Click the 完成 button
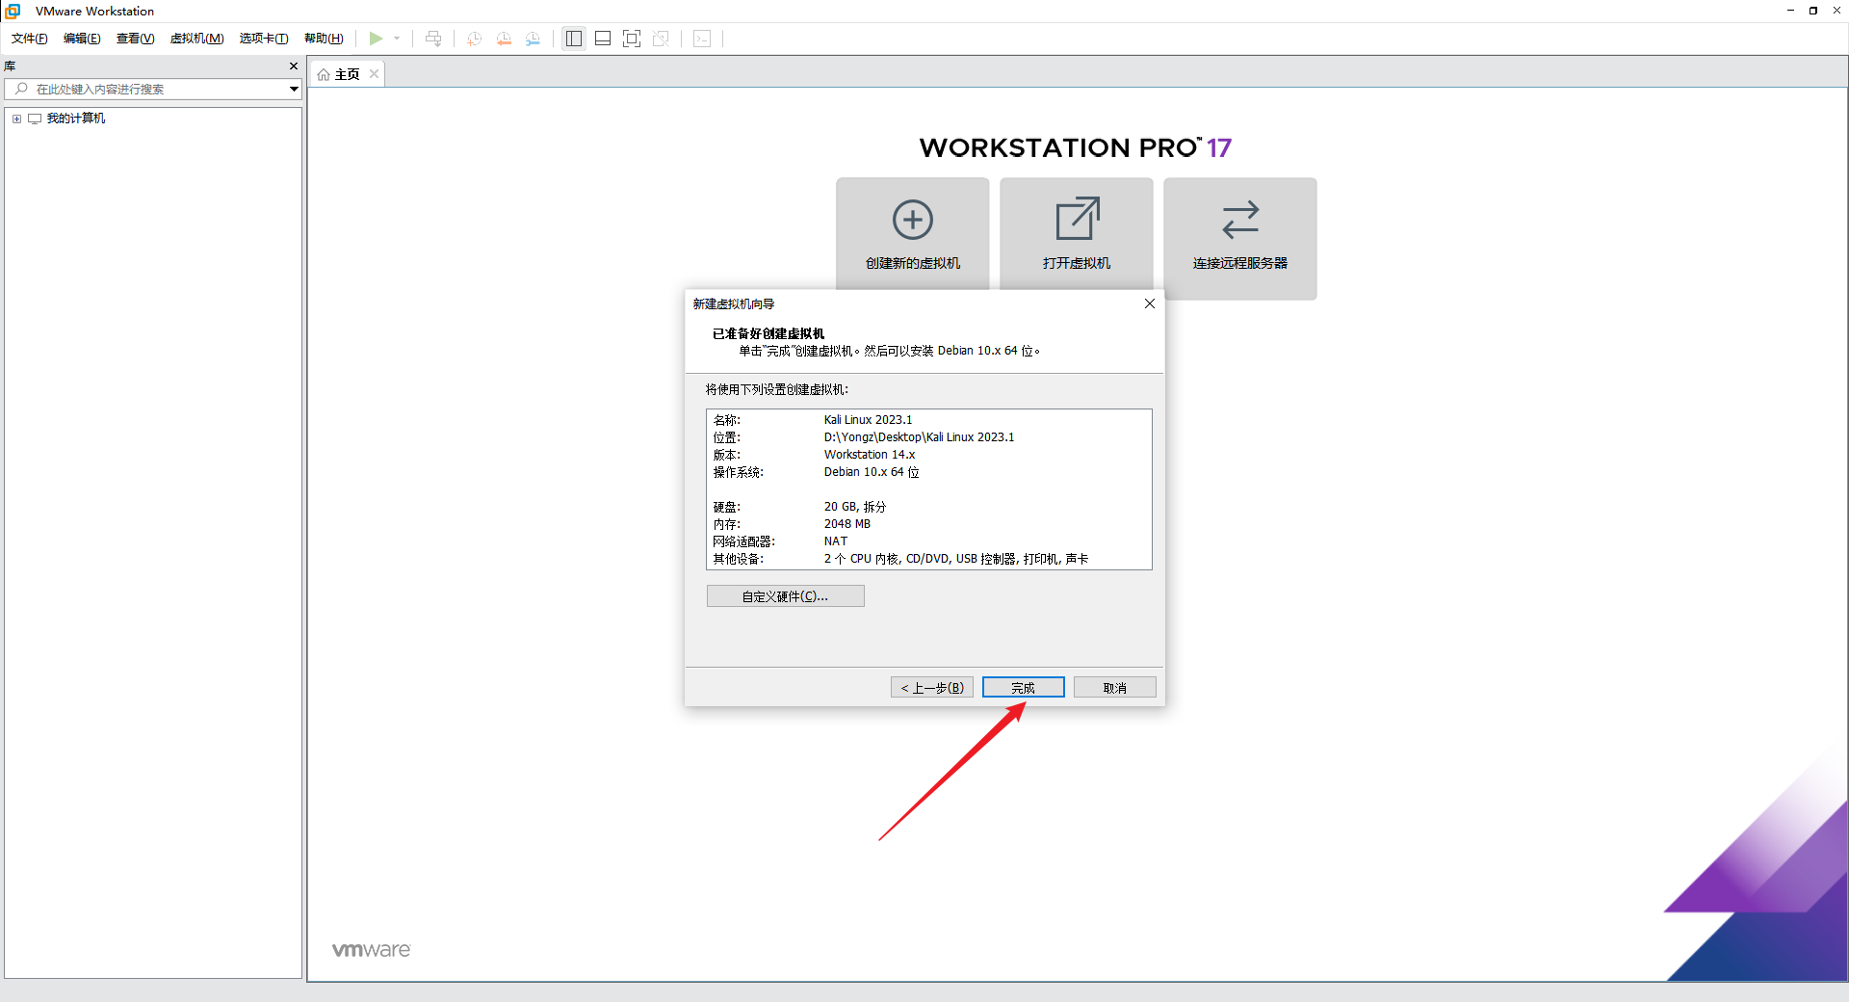Viewport: 1849px width, 1002px height. coord(1023,688)
